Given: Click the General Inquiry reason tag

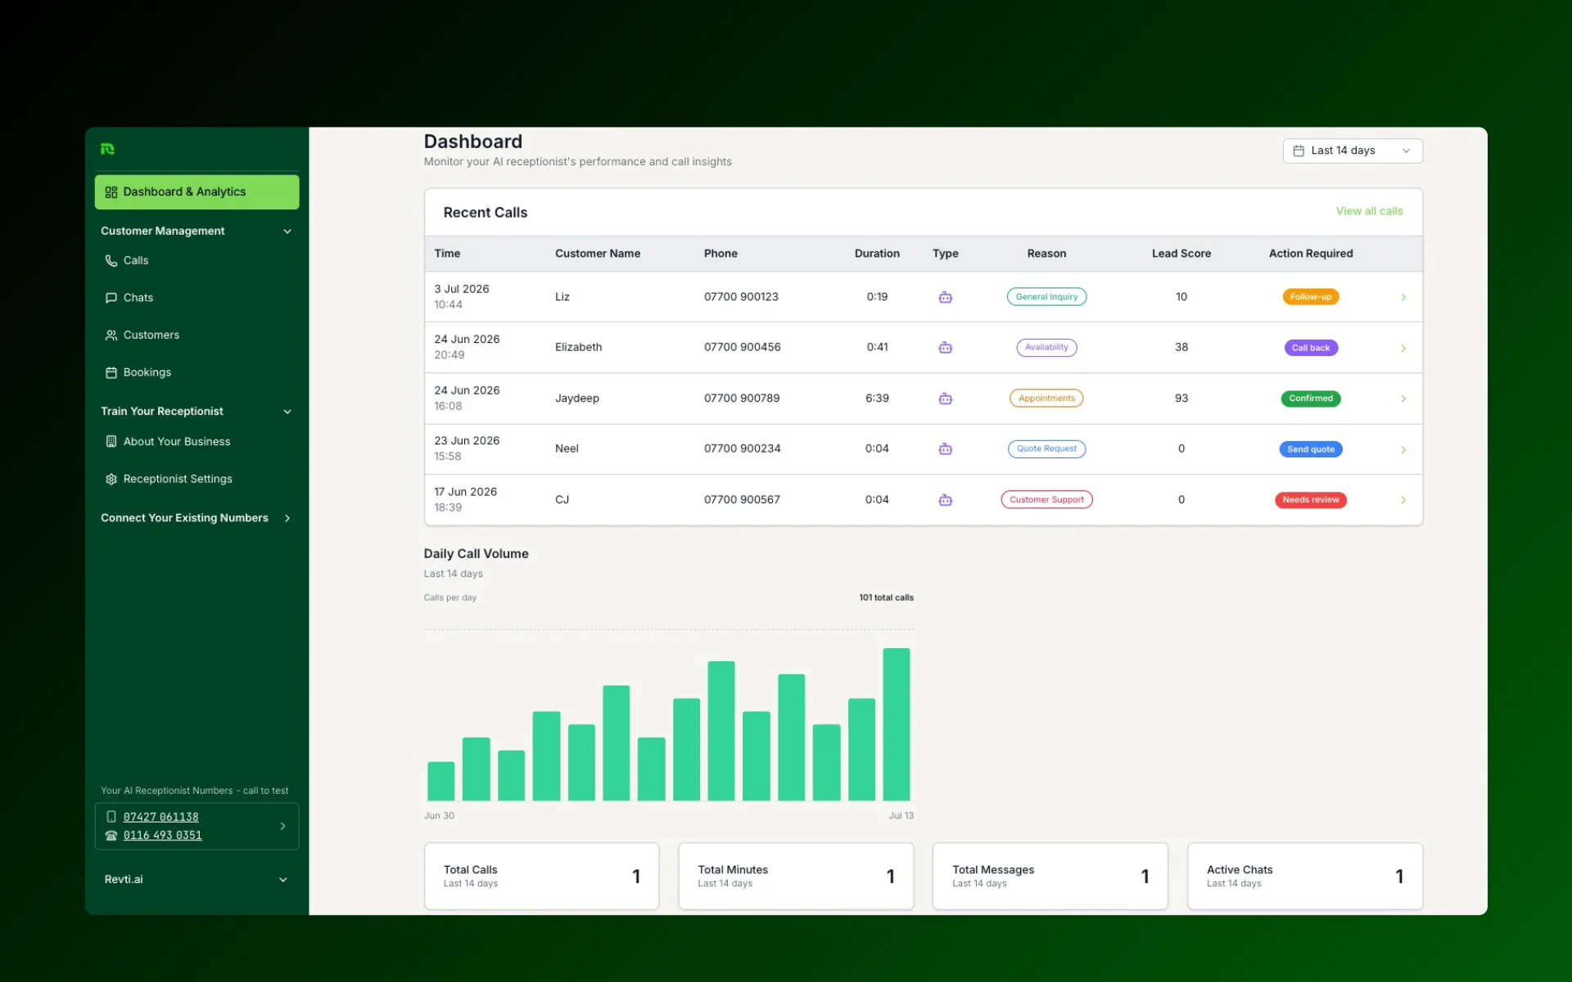Looking at the screenshot, I should point(1046,297).
